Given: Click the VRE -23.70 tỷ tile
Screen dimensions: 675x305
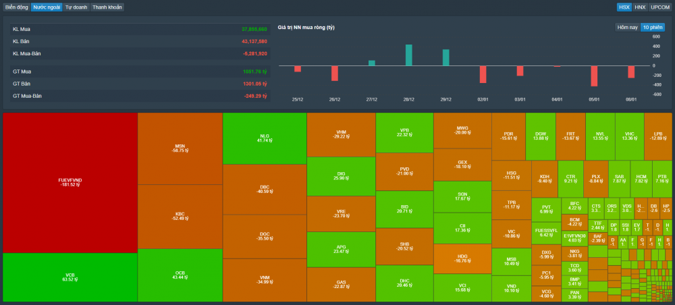Looking at the screenshot, I should (x=342, y=214).
